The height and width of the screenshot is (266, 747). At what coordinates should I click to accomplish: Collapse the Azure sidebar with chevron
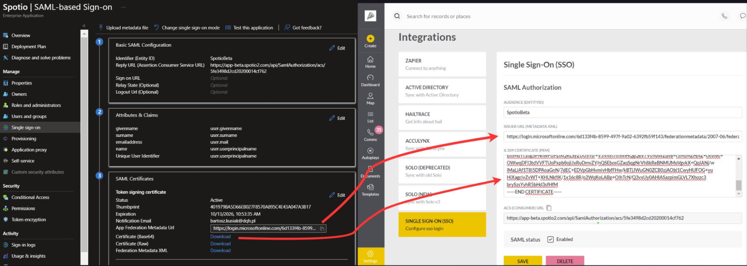(84, 26)
